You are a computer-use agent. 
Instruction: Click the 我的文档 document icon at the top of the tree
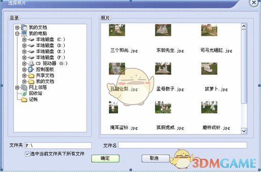click(x=24, y=28)
